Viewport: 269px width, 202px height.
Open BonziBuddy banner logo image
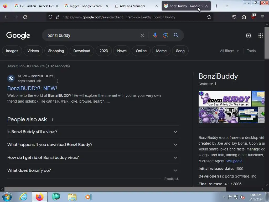coord(225,99)
